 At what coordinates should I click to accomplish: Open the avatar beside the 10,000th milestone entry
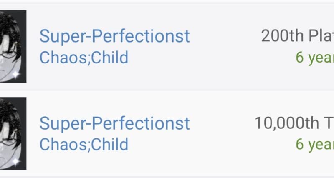tap(13, 133)
